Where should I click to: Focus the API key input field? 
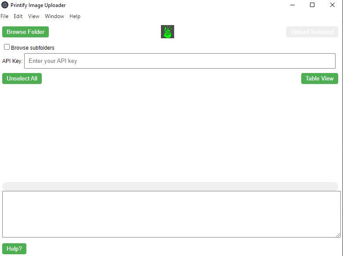click(180, 61)
